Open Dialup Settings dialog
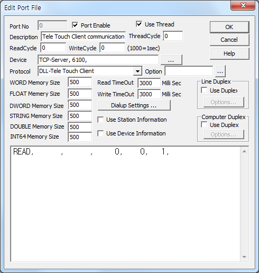 (x=134, y=105)
